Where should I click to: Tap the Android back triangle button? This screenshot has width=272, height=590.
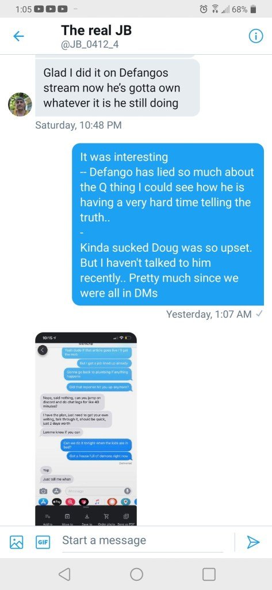coord(65,574)
